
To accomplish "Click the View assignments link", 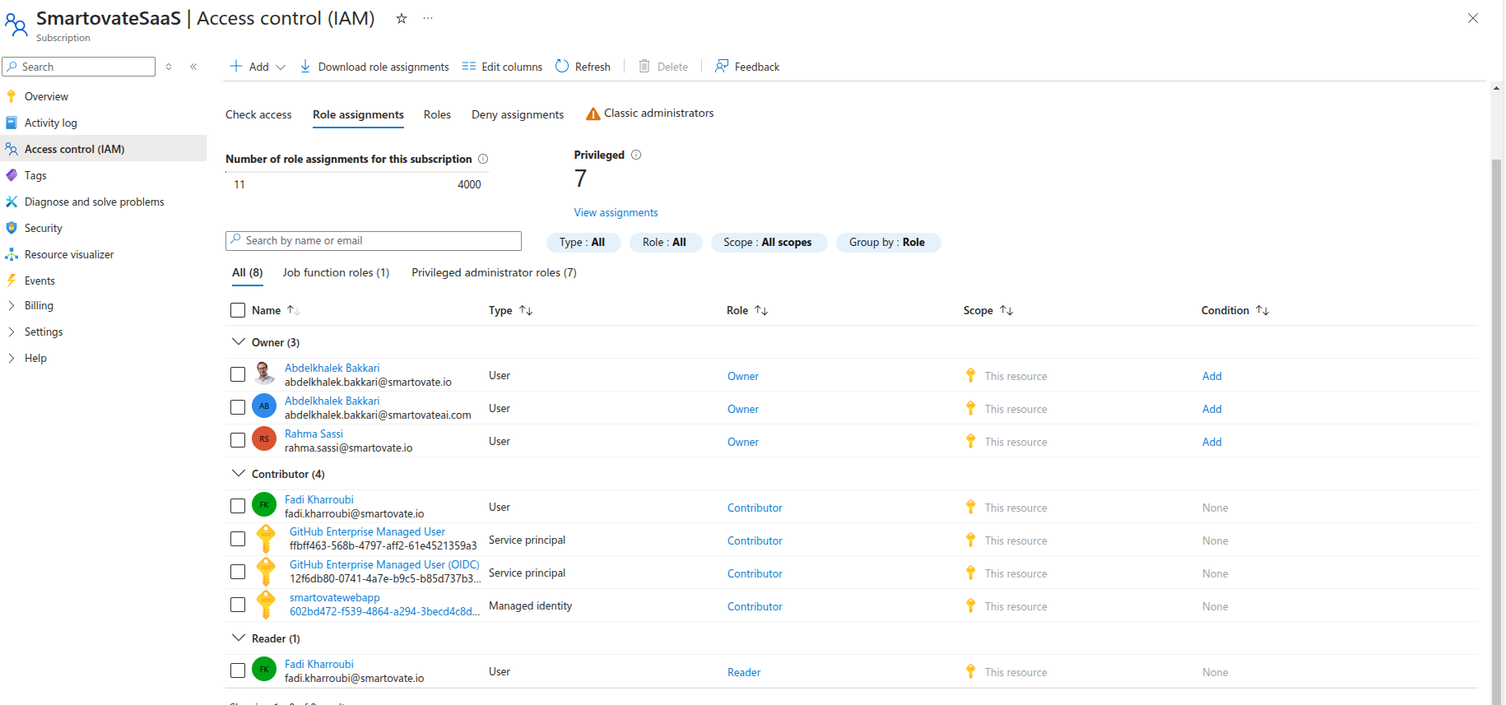I will [x=616, y=212].
